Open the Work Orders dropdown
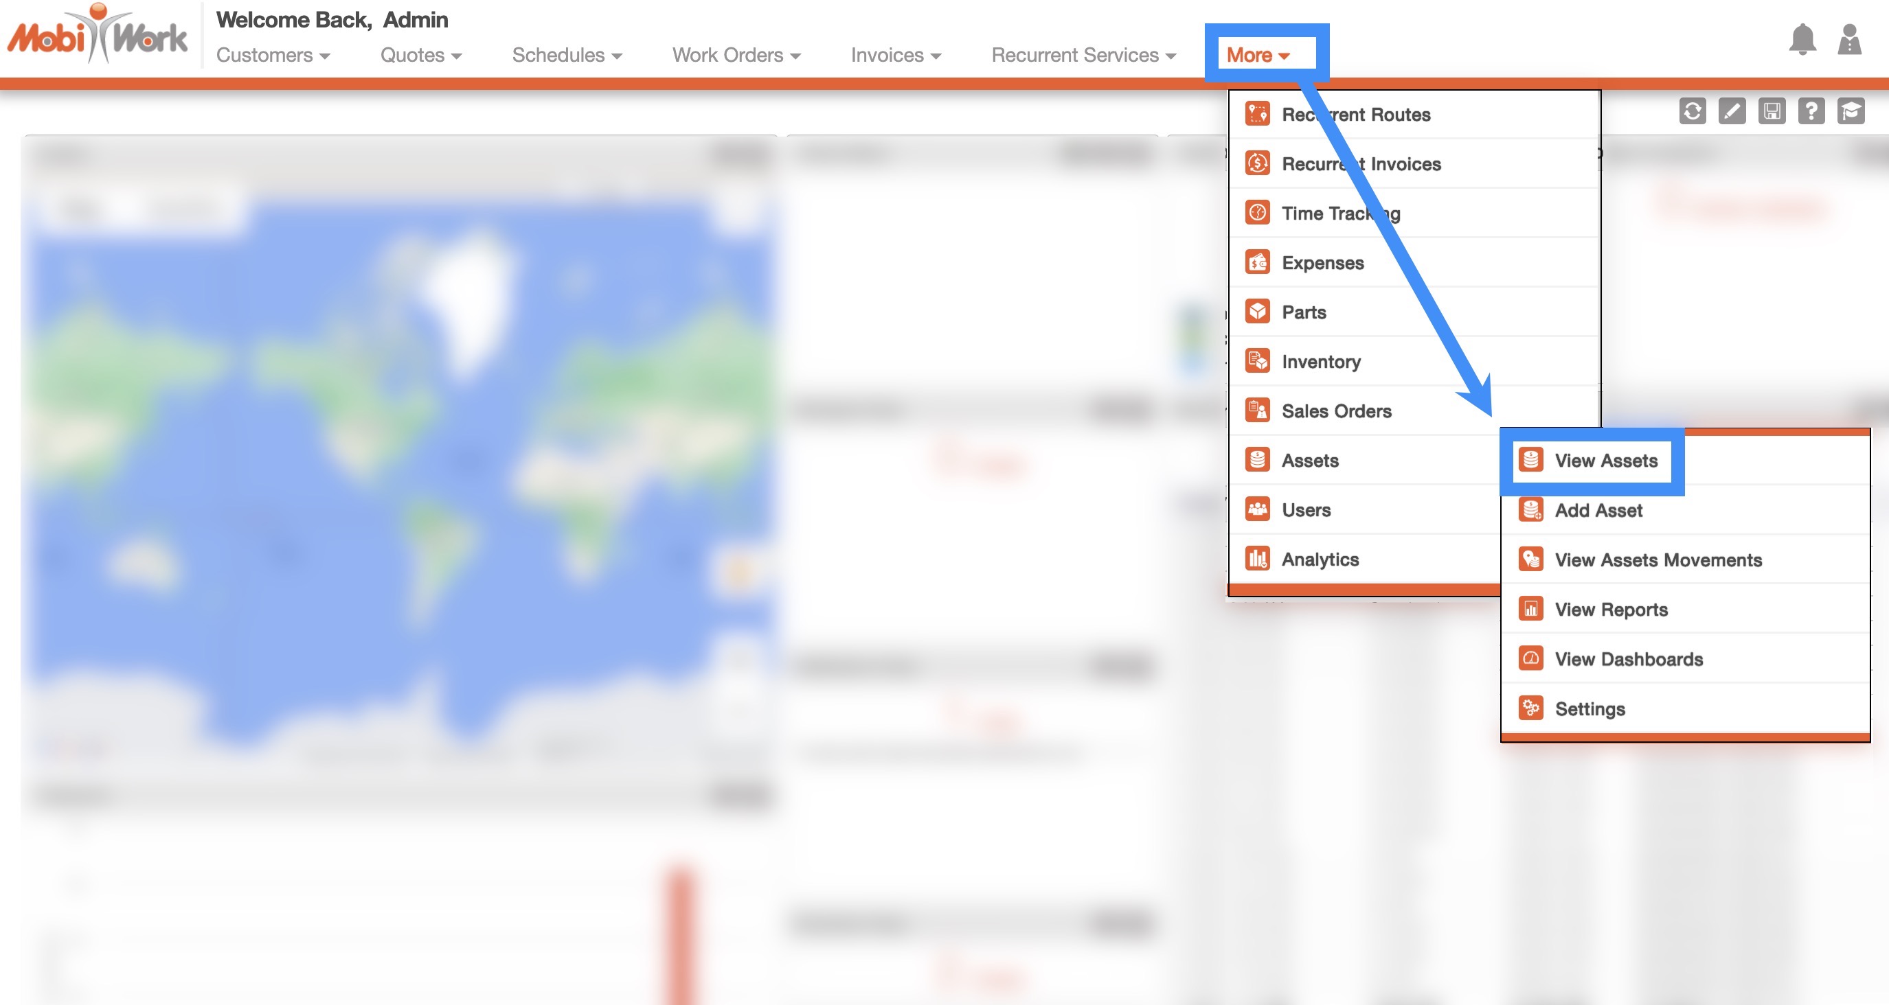1889x1005 pixels. (736, 55)
